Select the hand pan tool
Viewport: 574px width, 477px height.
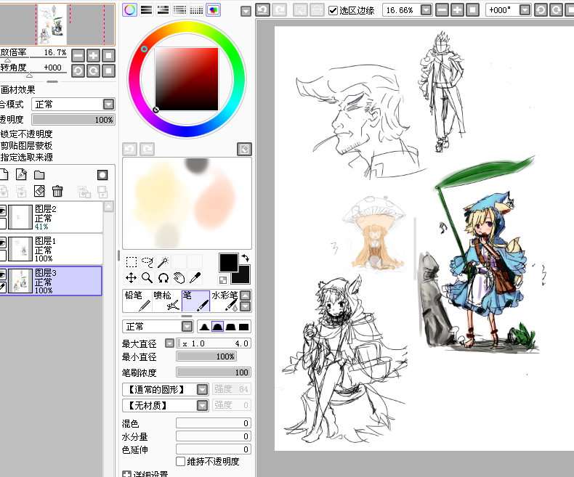pyautogui.click(x=179, y=278)
